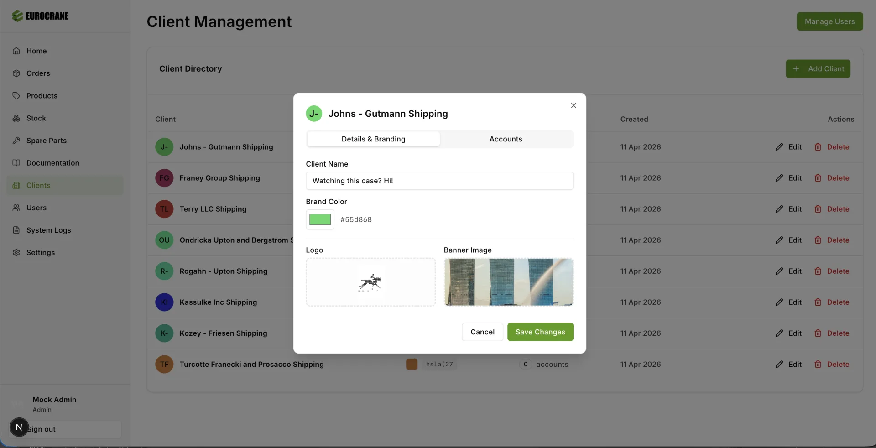Close the dialog with the X button
Image resolution: width=876 pixels, height=448 pixels.
point(574,105)
